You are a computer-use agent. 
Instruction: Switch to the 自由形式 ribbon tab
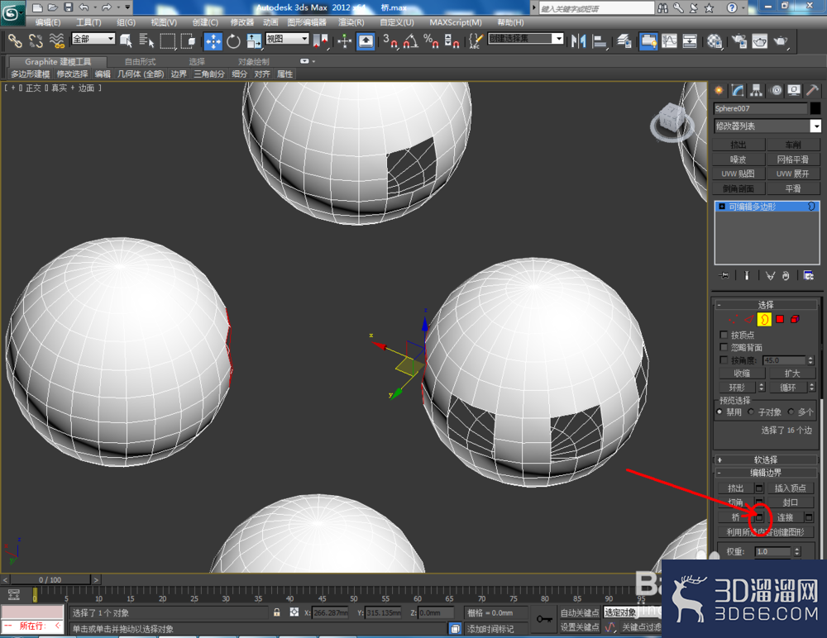(140, 62)
